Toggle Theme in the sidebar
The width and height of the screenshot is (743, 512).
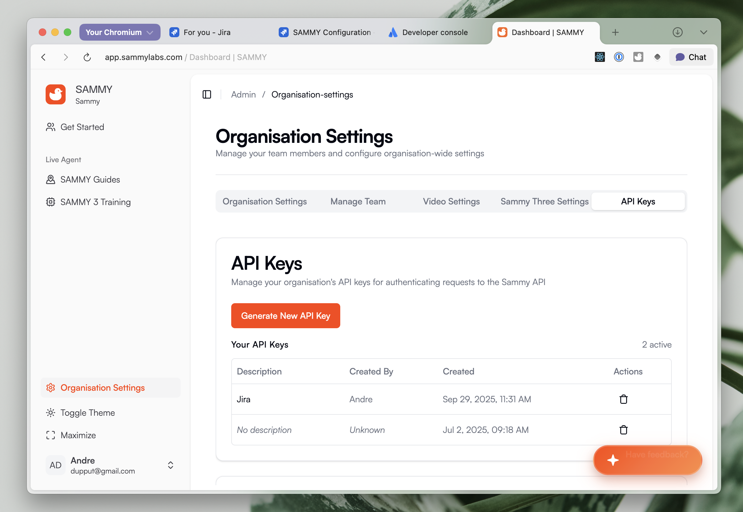point(87,413)
